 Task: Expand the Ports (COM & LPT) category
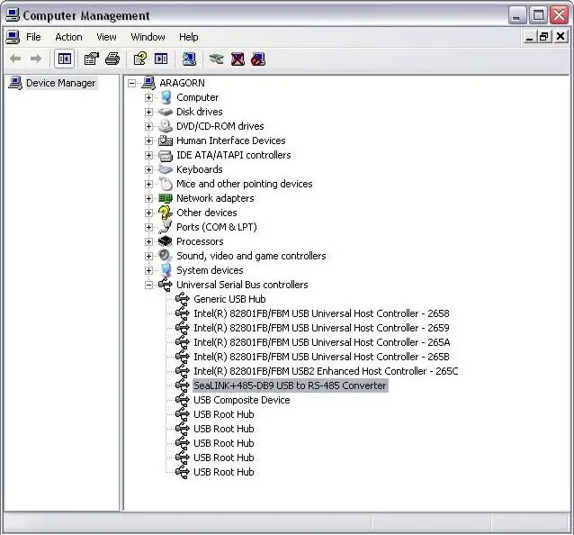pos(148,227)
